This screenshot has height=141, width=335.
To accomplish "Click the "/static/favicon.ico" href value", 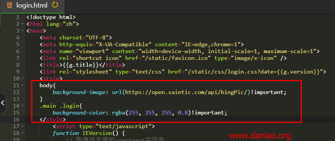I will click(177, 58).
